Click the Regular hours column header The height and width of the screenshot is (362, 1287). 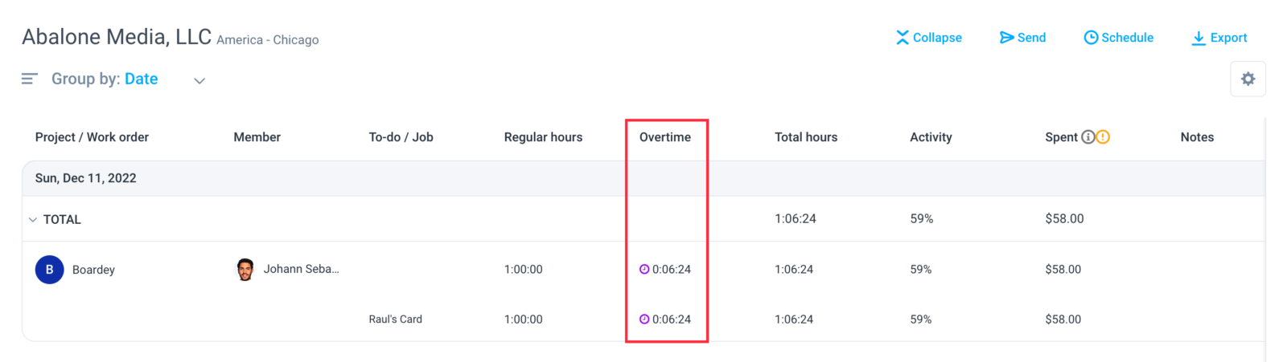point(543,137)
